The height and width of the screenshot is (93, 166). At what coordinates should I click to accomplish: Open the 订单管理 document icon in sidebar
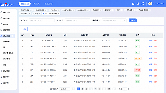tap(1, 71)
